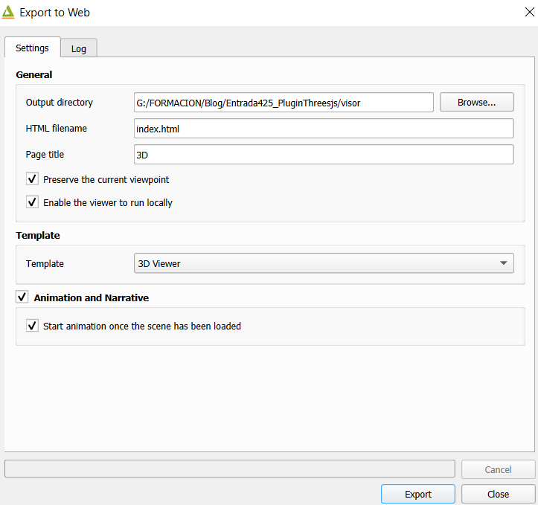538x505 pixels.
Task: Close the Export to Web dialog with X
Action: pos(529,12)
